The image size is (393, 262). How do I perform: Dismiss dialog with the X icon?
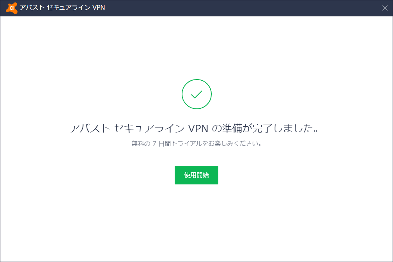[x=385, y=8]
